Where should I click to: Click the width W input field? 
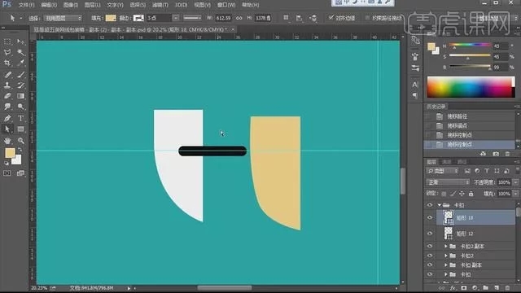[x=223, y=18]
